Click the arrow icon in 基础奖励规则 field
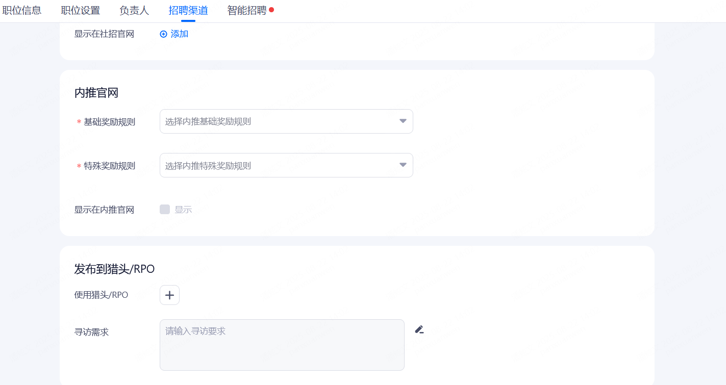Viewport: 726px width, 385px height. (403, 121)
